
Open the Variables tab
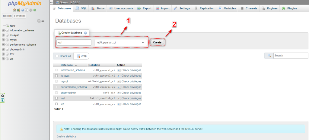tap(227, 8)
